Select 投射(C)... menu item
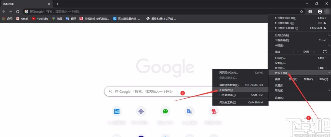This screenshot has width=331, height=137. point(299,63)
